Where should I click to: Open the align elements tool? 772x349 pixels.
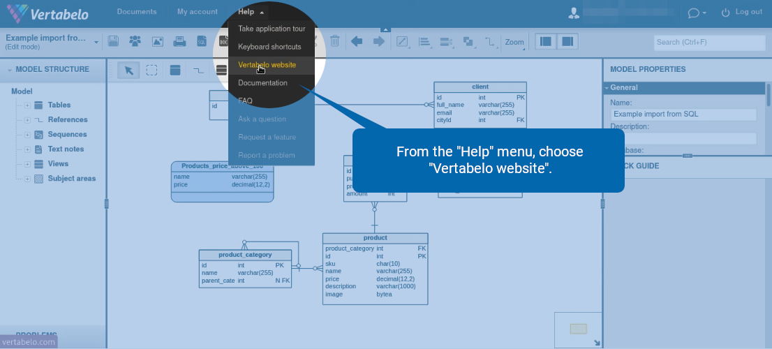pyautogui.click(x=424, y=42)
